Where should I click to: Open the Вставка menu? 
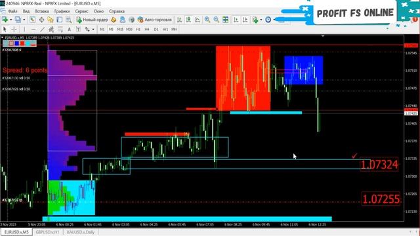42,11
